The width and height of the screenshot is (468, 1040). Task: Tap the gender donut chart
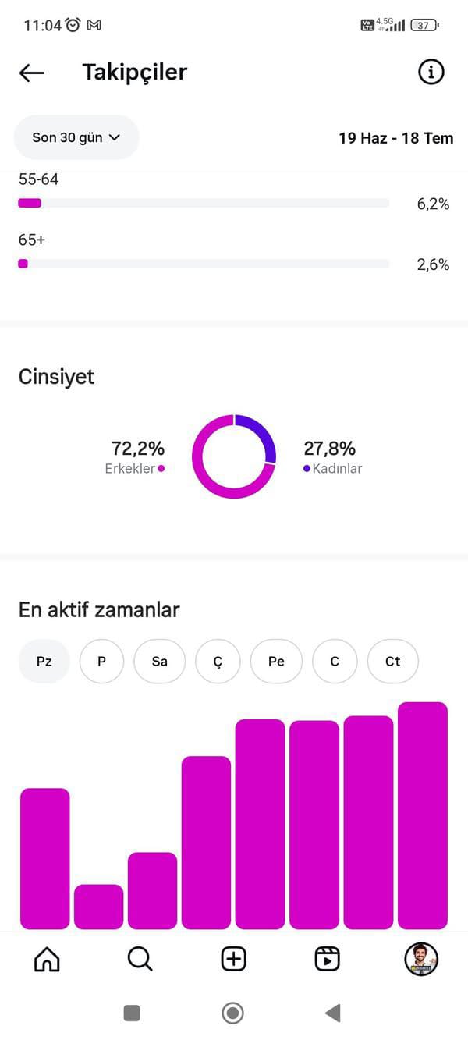pyautogui.click(x=234, y=456)
